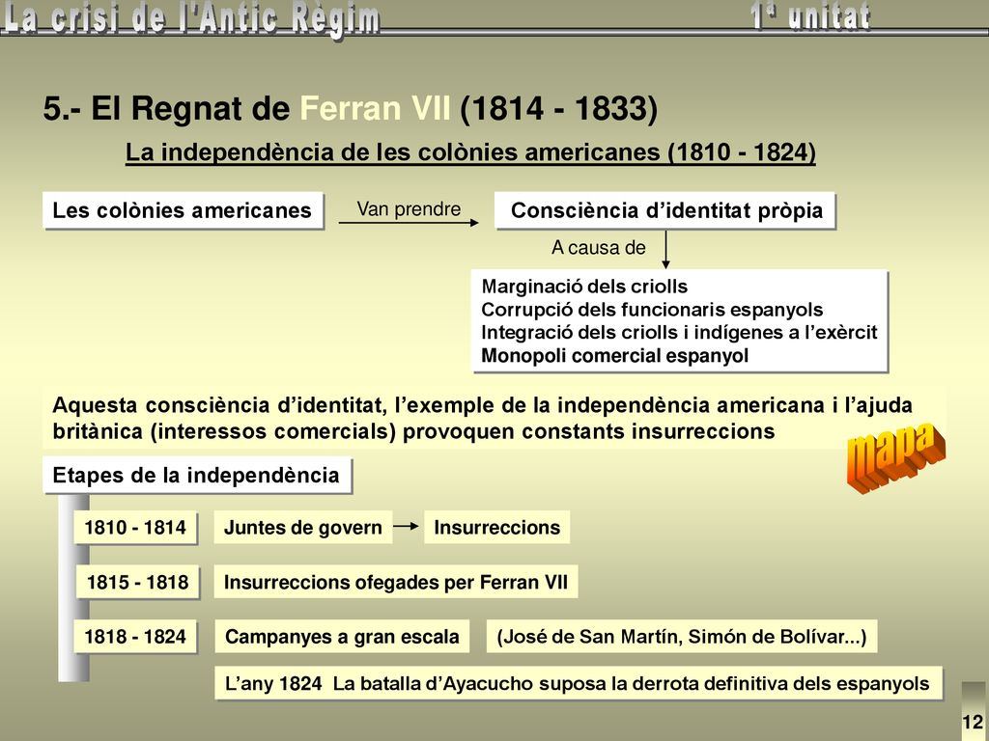
Task: Click 'Insurreccions ofegades per Ferran VII' box
Action: [x=396, y=582]
